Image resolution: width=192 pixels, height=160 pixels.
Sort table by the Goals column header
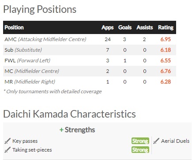[x=125, y=27]
